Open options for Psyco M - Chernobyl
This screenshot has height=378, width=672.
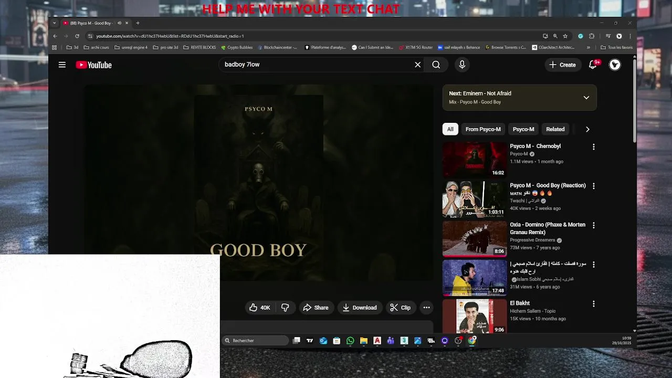pos(594,147)
